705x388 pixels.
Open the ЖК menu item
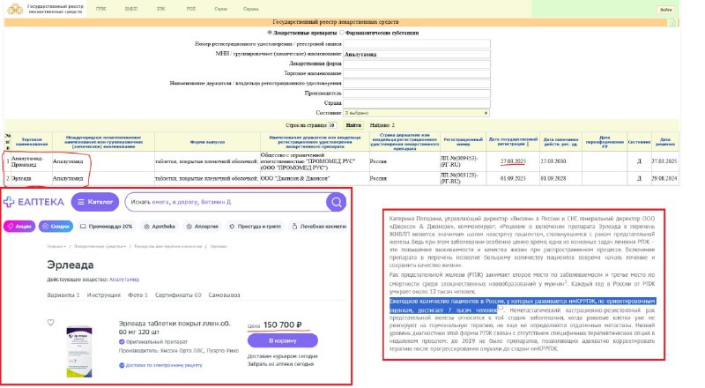161,9
